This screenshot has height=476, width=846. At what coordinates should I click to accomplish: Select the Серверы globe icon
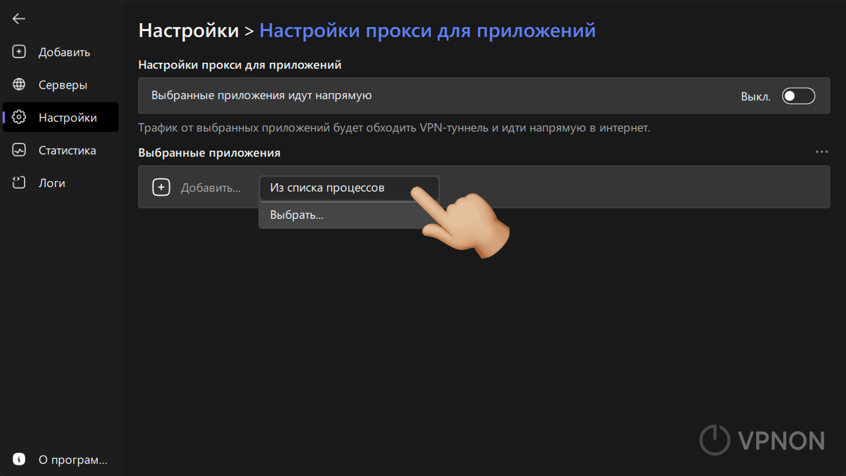coord(19,84)
